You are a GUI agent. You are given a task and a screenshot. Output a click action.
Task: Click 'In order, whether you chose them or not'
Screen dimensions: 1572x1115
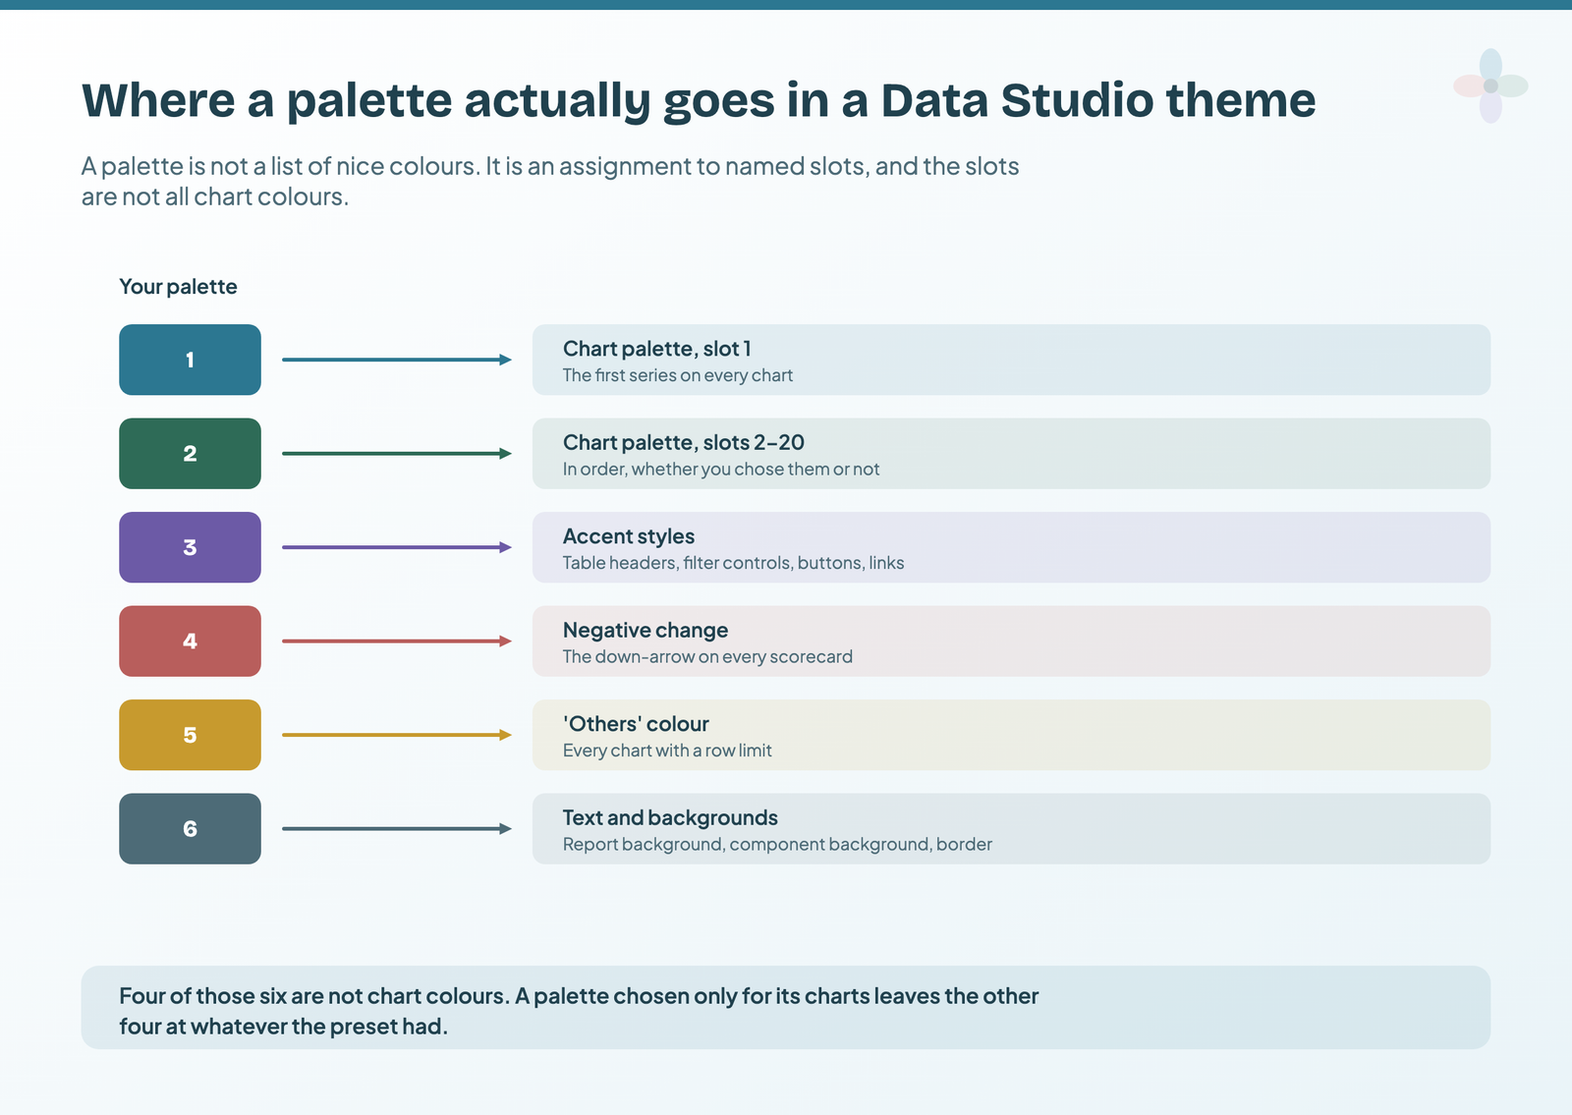[720, 470]
